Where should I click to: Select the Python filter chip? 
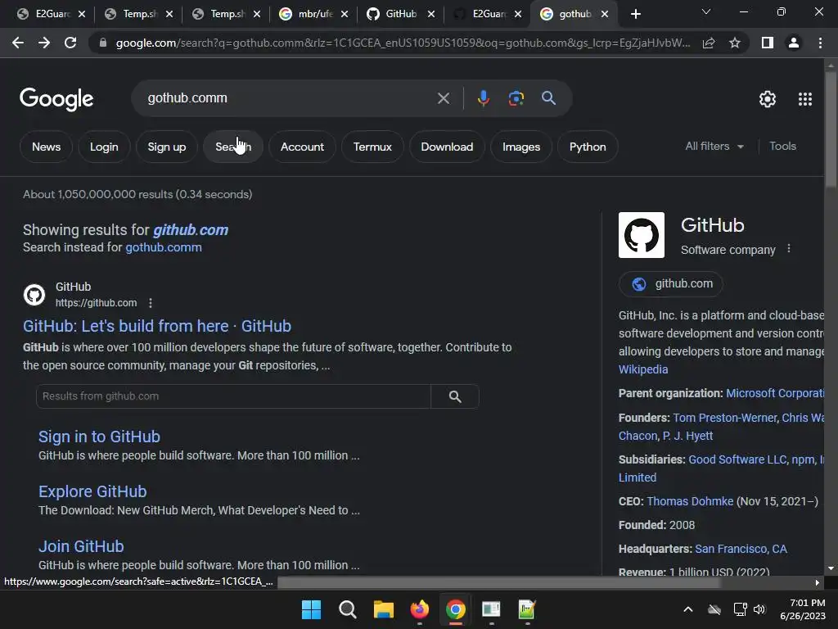[588, 147]
